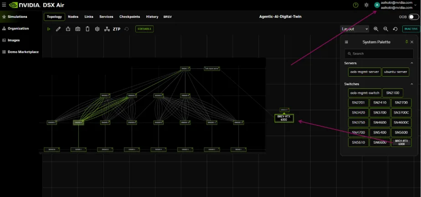Click the Simulations sidebar icon

click(x=4, y=17)
